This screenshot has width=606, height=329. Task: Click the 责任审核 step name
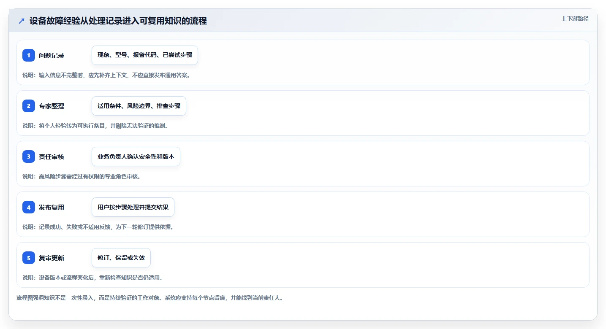pyautogui.click(x=52, y=156)
